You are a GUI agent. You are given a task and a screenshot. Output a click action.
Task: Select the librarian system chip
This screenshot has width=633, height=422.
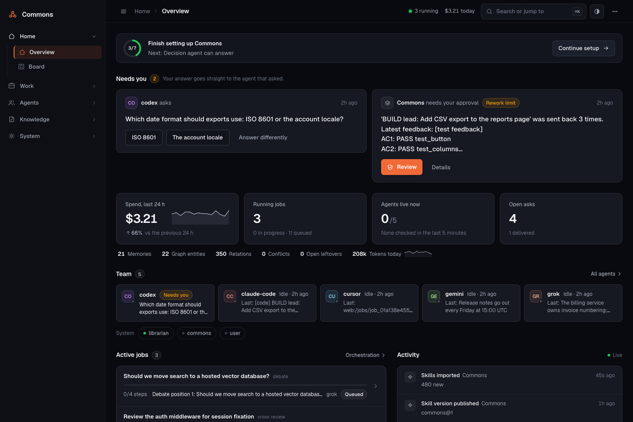[156, 333]
